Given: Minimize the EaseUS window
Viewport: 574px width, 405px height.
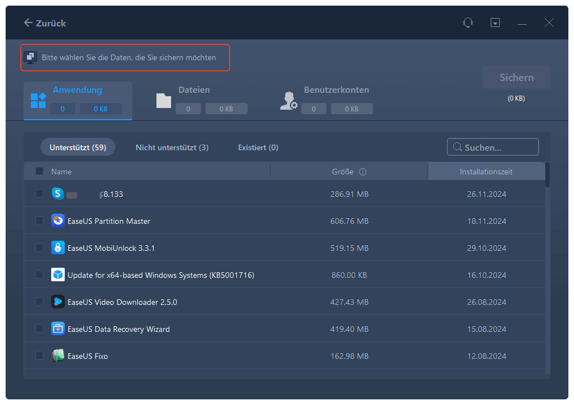Looking at the screenshot, I should pos(522,23).
